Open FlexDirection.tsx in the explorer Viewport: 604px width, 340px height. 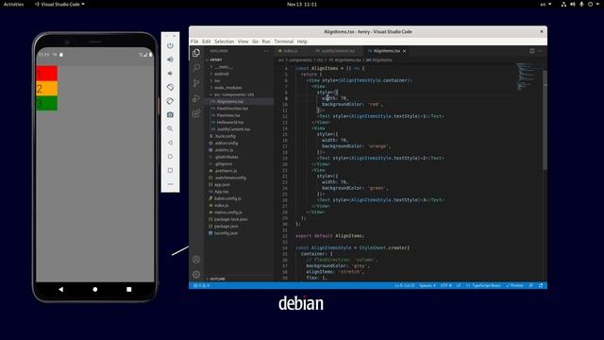coord(232,109)
